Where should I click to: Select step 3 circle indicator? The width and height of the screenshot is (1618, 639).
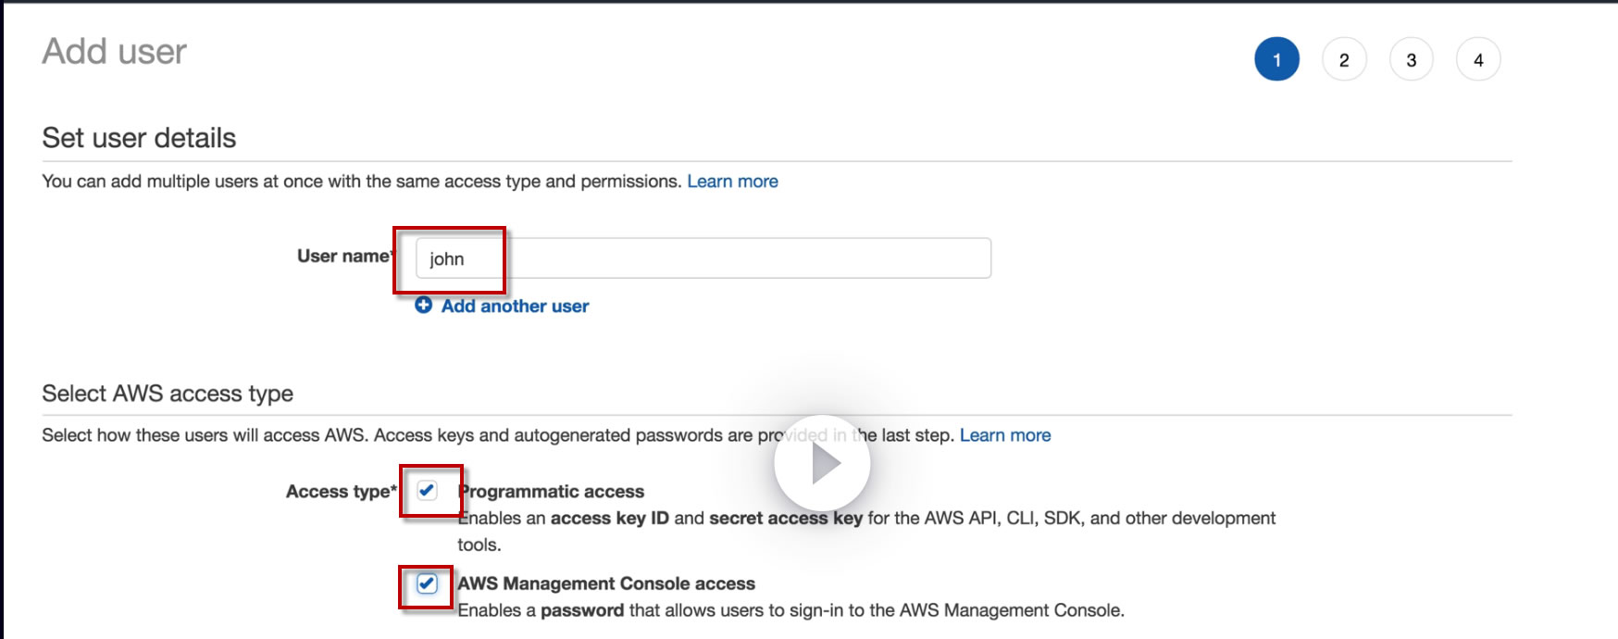[1411, 59]
